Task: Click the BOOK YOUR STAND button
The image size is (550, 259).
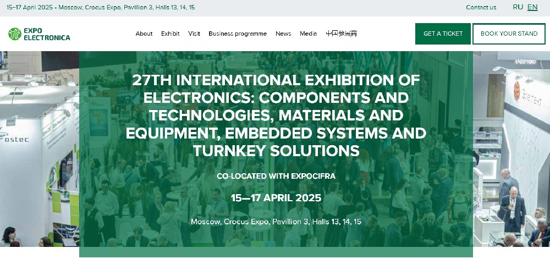Action: pyautogui.click(x=509, y=34)
